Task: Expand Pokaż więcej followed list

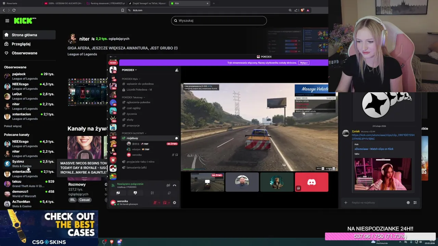Action: pos(13,126)
